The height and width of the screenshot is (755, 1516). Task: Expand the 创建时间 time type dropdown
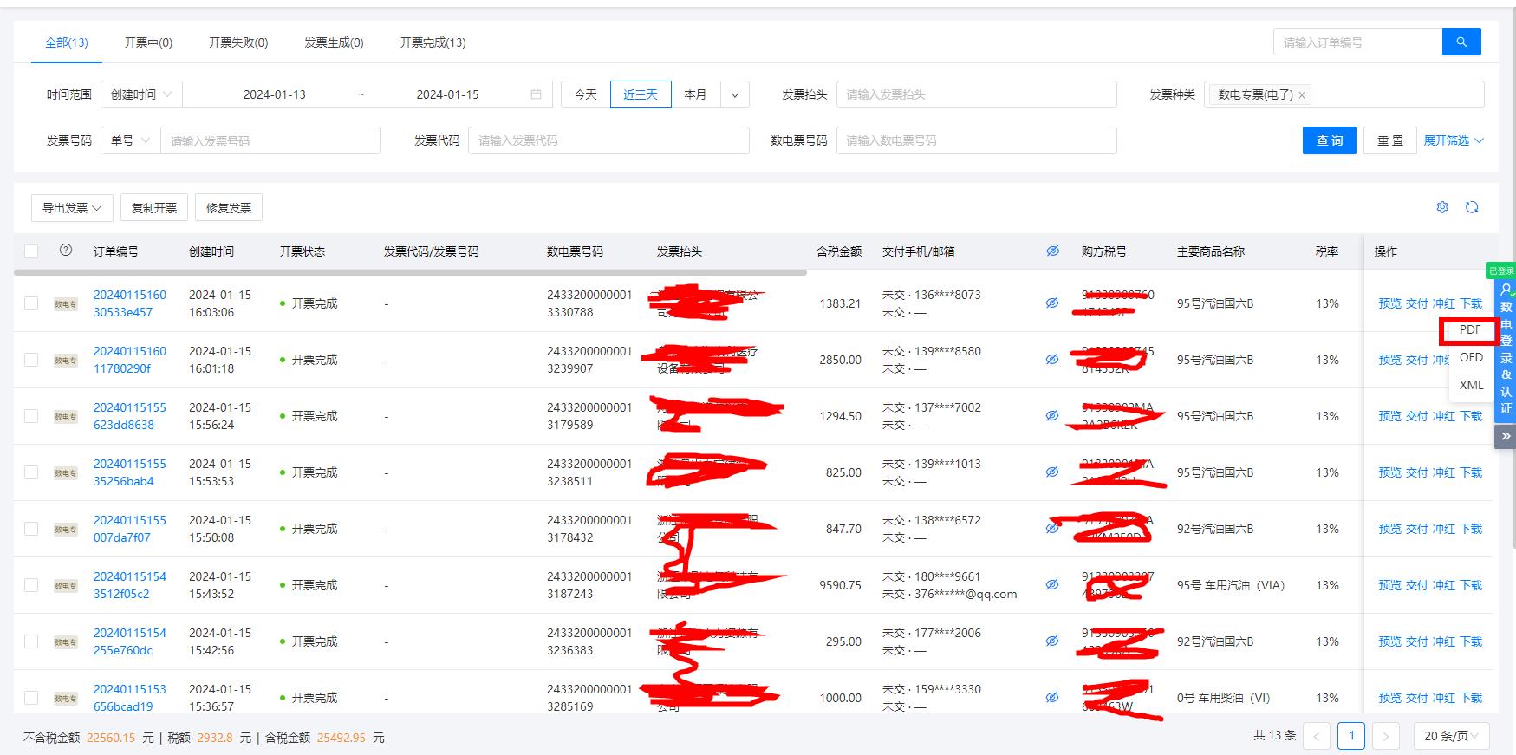click(140, 94)
